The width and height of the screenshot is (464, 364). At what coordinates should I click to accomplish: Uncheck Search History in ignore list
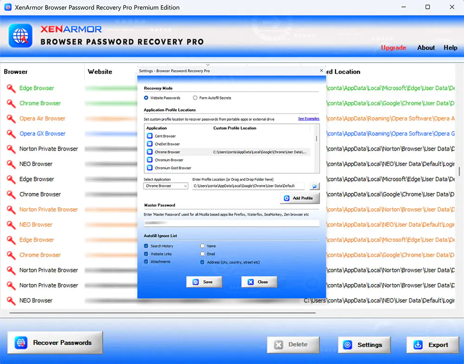[146, 246]
